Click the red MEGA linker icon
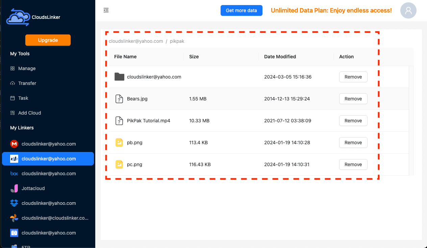 (14, 144)
